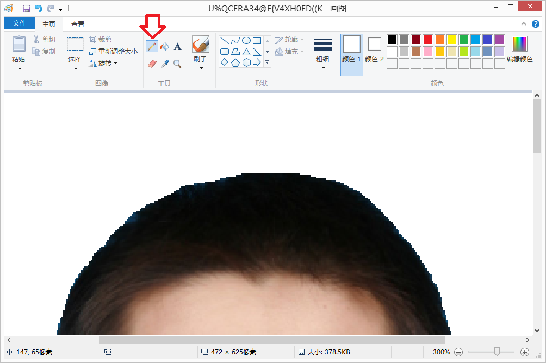Image resolution: width=546 pixels, height=363 pixels.
Task: Select the Color picker eyedropper tool
Action: coord(165,64)
